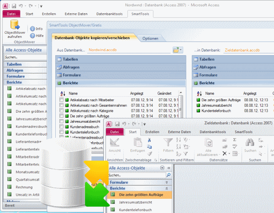Viewport: 274px width, 213px height.
Task: Click the Suchen search field in the Zieldatenbank pane
Action: tap(137, 175)
